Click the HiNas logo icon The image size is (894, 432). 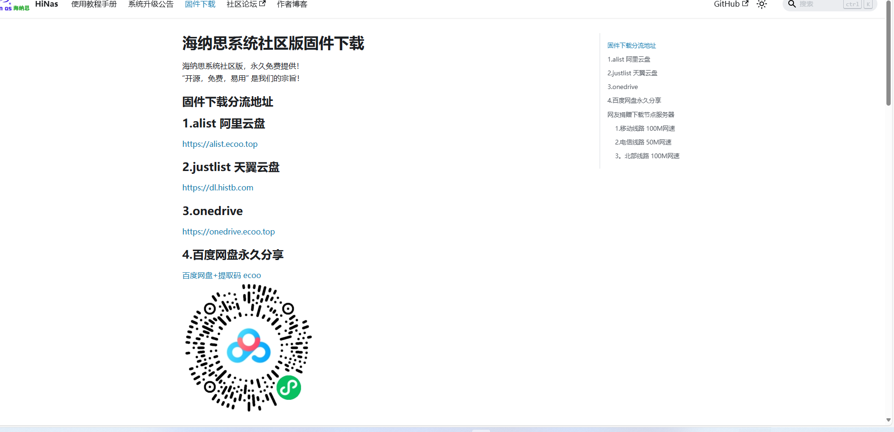click(14, 5)
